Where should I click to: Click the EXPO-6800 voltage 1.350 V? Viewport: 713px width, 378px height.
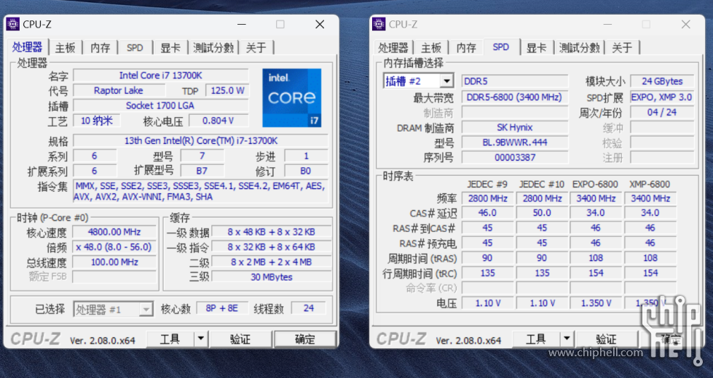coord(596,303)
